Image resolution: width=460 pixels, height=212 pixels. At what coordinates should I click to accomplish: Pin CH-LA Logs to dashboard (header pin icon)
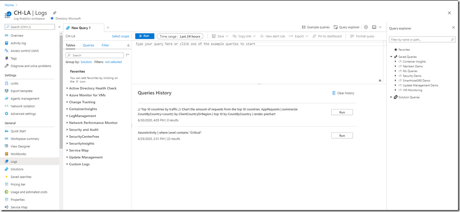[54, 13]
